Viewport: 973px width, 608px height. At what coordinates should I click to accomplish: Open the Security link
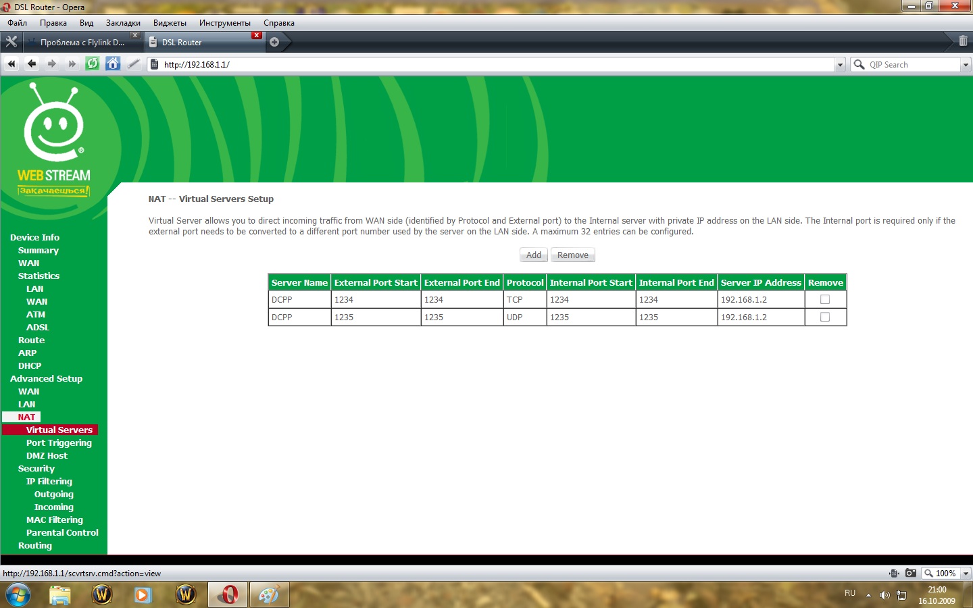point(36,469)
